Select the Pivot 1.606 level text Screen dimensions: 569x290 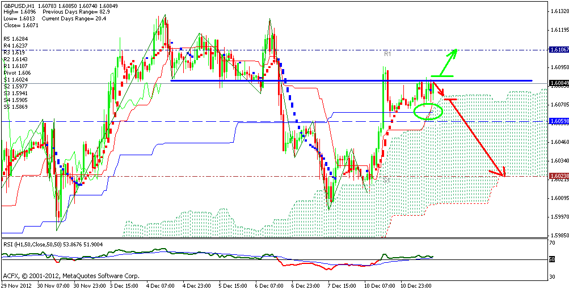(16, 73)
